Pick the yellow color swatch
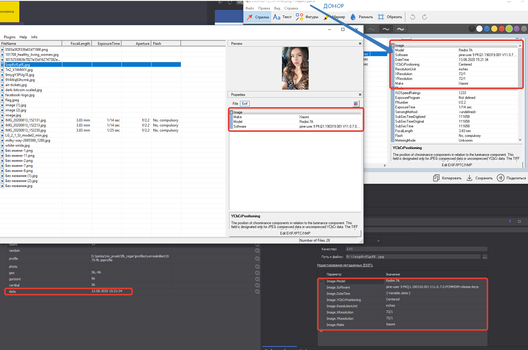 tap(494, 28)
